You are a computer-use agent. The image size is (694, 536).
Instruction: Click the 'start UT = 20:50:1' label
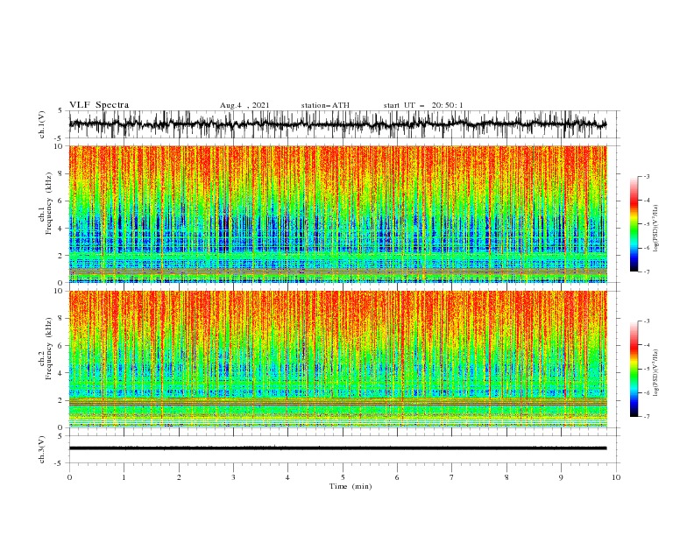(423, 105)
